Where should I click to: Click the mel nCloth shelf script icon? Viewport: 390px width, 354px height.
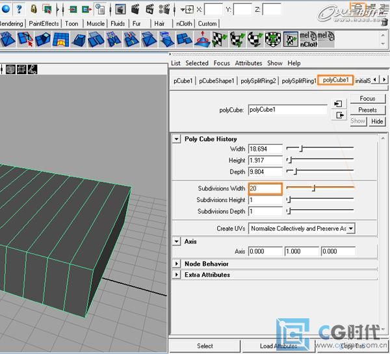(308, 39)
